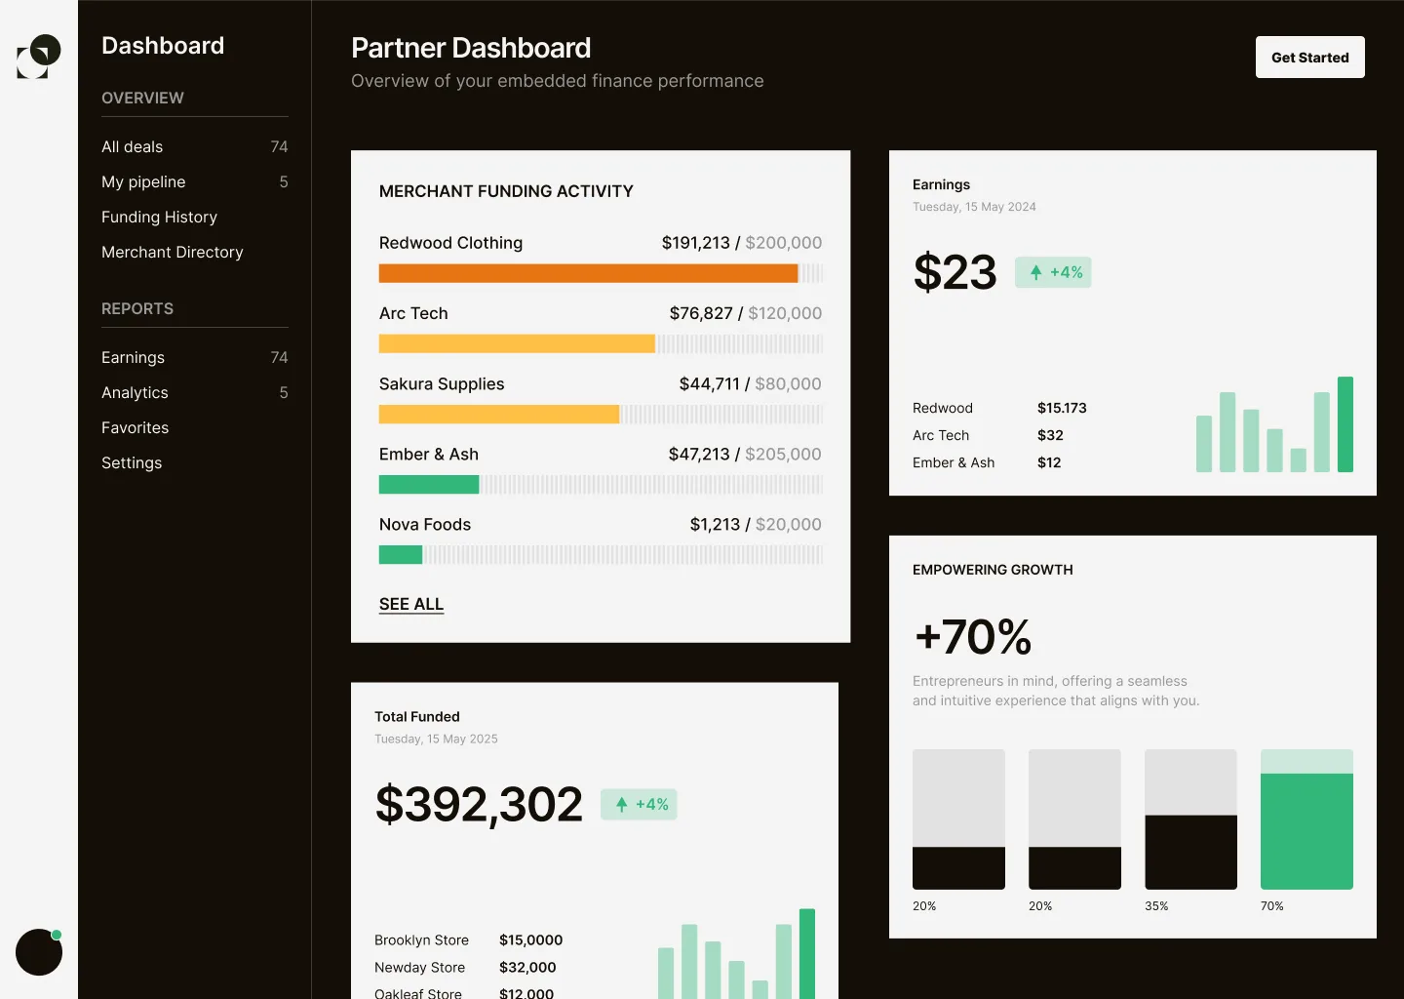
Task: Click the +4% growth badge beside $392,302
Action: point(639,804)
